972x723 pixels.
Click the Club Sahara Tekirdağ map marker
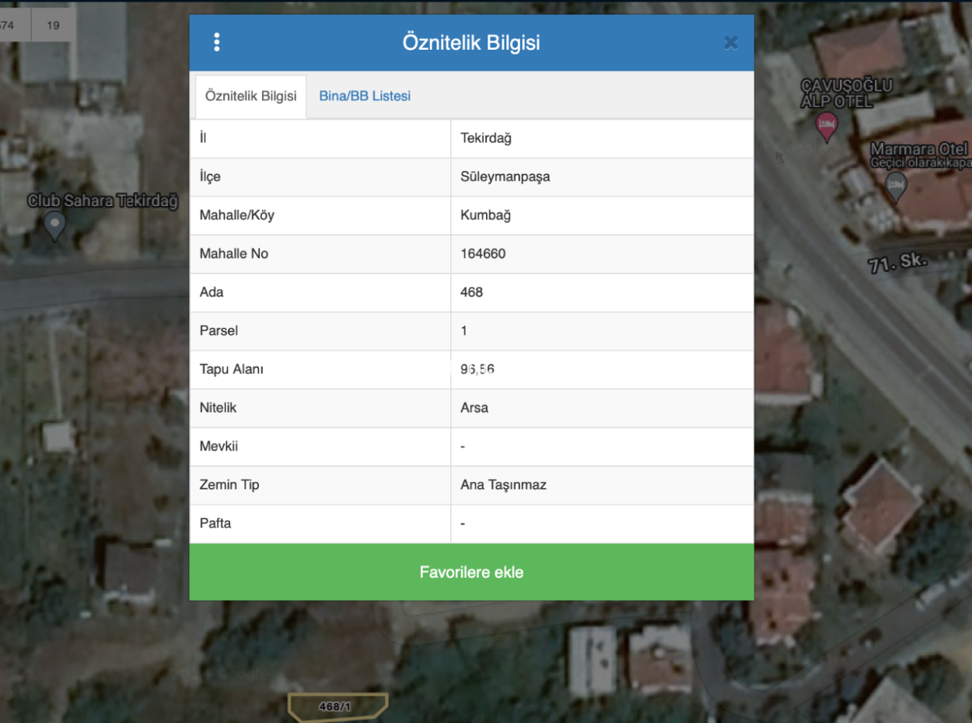point(54,225)
